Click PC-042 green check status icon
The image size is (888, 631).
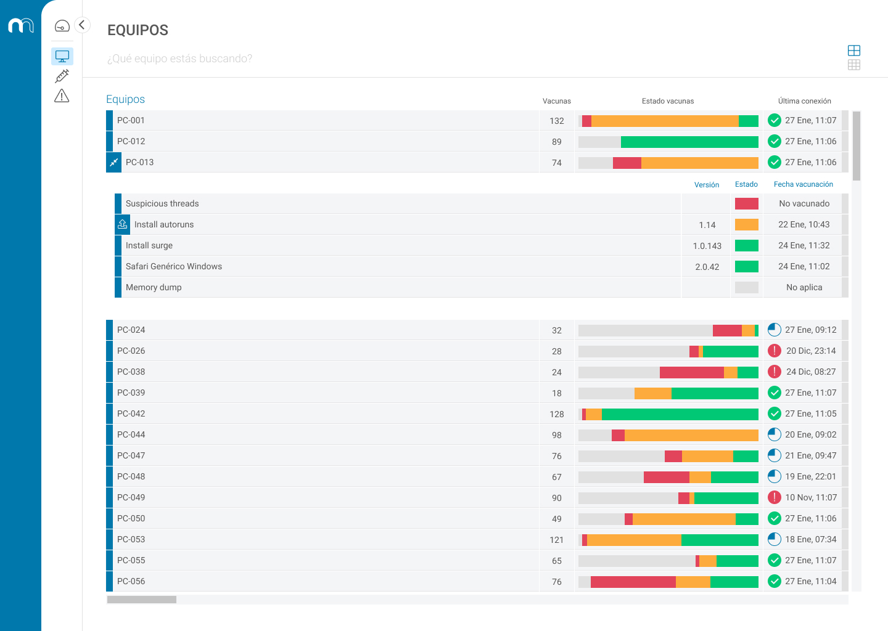[775, 413]
